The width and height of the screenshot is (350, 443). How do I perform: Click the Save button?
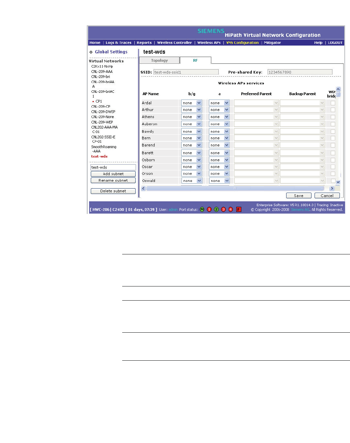299,196
